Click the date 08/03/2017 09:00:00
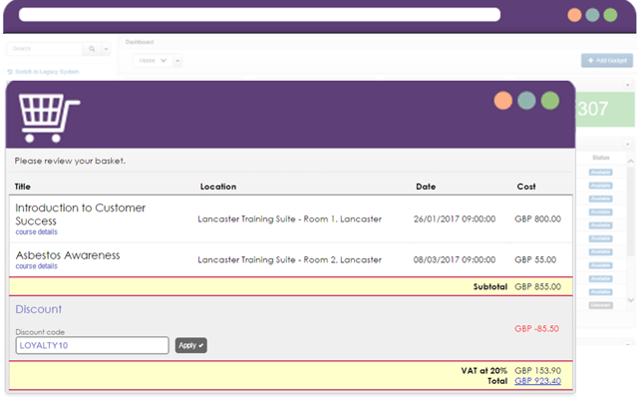The width and height of the screenshot is (638, 397). (455, 259)
